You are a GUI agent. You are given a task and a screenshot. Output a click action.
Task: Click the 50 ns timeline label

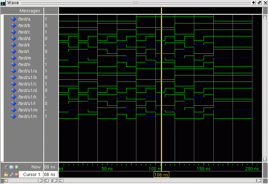107,168
